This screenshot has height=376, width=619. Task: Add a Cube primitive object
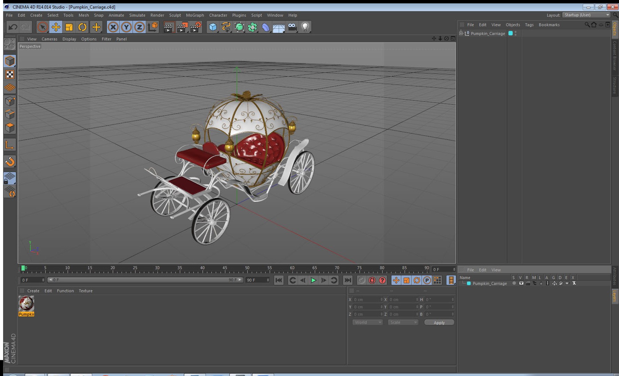coord(213,27)
